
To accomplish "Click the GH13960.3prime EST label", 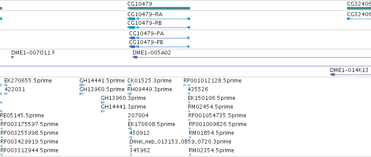I will pyautogui.click(x=123, y=98).
